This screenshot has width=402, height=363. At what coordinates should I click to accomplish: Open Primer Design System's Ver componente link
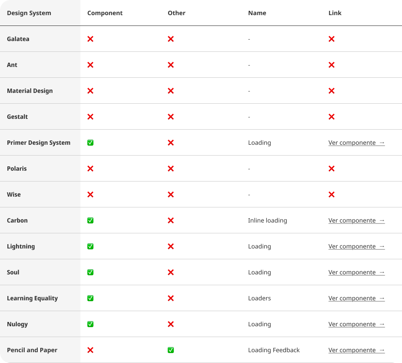357,143
